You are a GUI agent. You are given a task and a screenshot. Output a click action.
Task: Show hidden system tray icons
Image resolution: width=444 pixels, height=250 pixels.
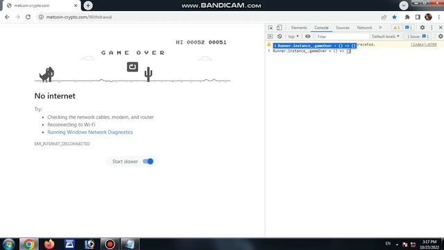click(397, 244)
